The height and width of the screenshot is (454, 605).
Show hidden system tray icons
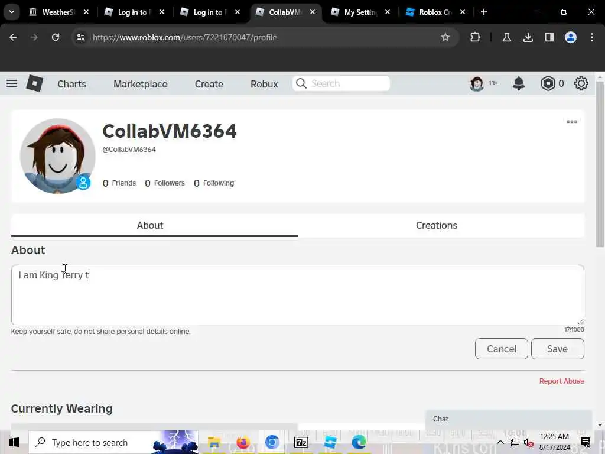pos(500,442)
